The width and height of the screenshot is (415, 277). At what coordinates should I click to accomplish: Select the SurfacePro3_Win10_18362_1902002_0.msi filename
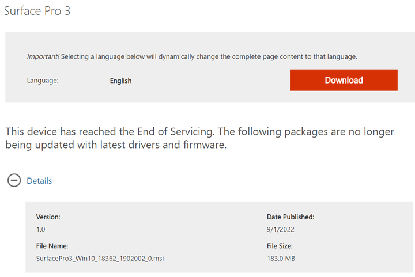100,258
